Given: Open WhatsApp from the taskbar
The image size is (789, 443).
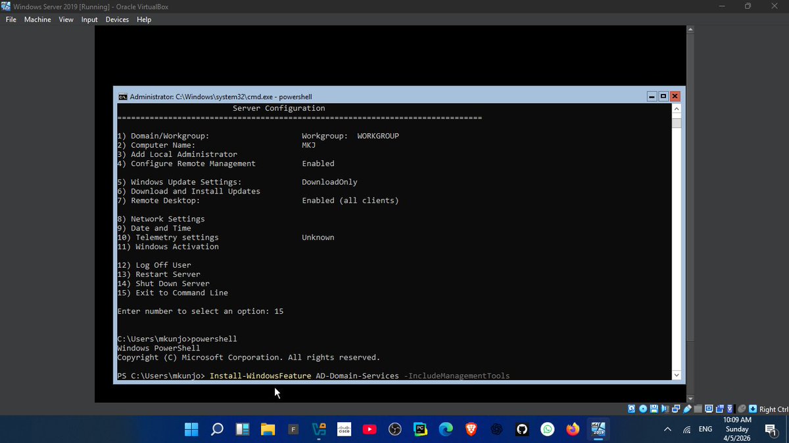Looking at the screenshot, I should pyautogui.click(x=548, y=429).
